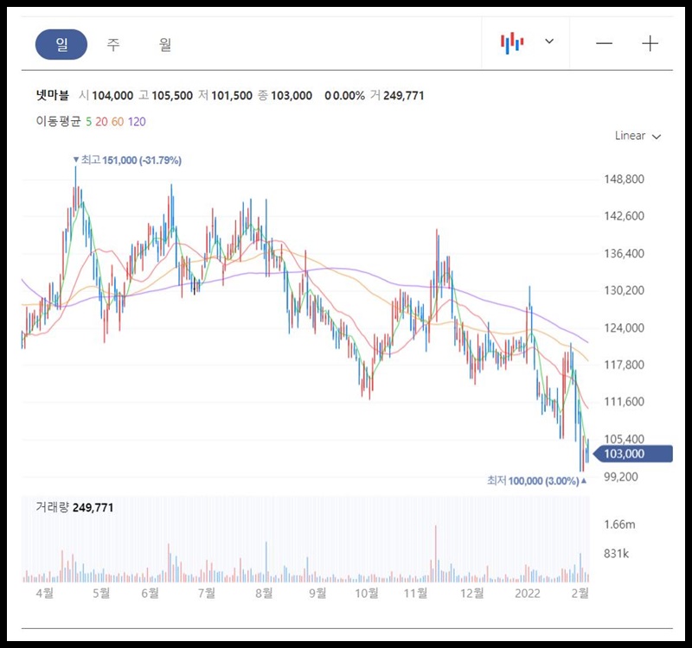The height and width of the screenshot is (648, 692).
Task: Click the 넷마블 stock name
Action: (x=53, y=95)
